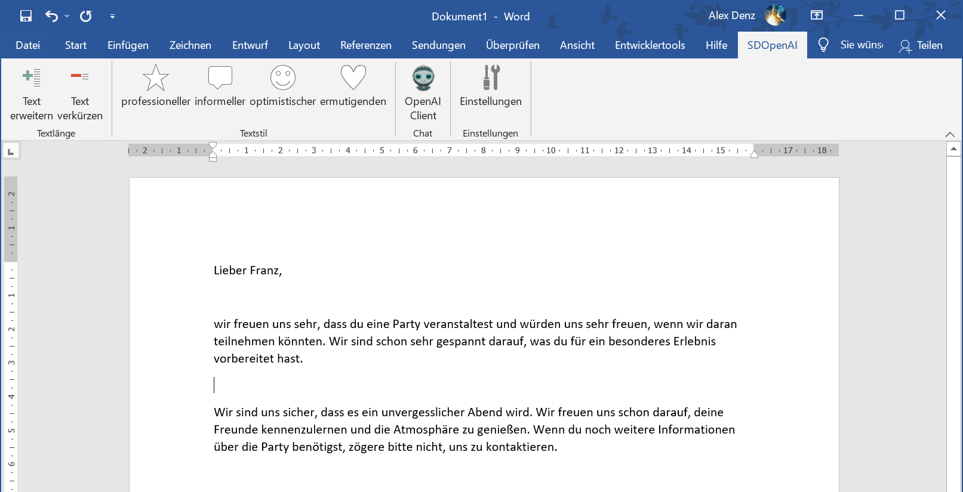Image resolution: width=963 pixels, height=492 pixels.
Task: Click the line 'vorbereitet hast.'
Action: point(259,358)
